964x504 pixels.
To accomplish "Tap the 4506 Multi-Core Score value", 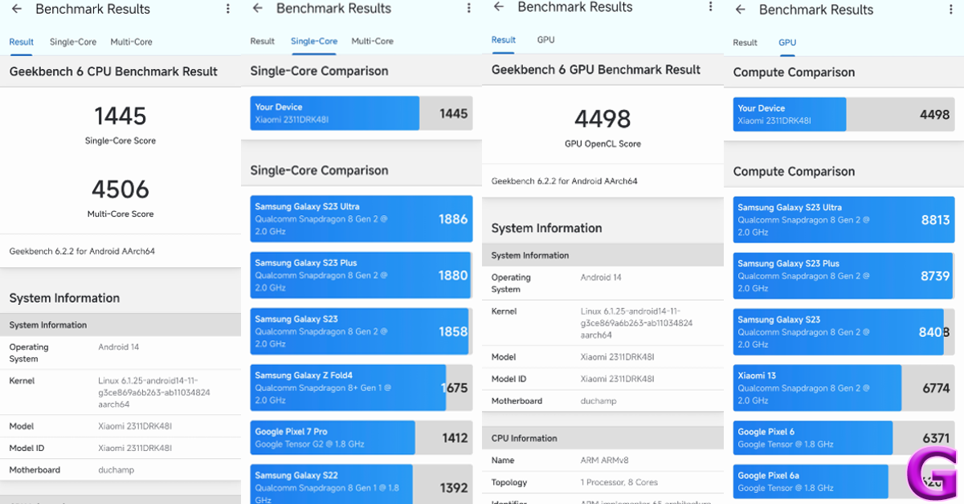I will 120,189.
